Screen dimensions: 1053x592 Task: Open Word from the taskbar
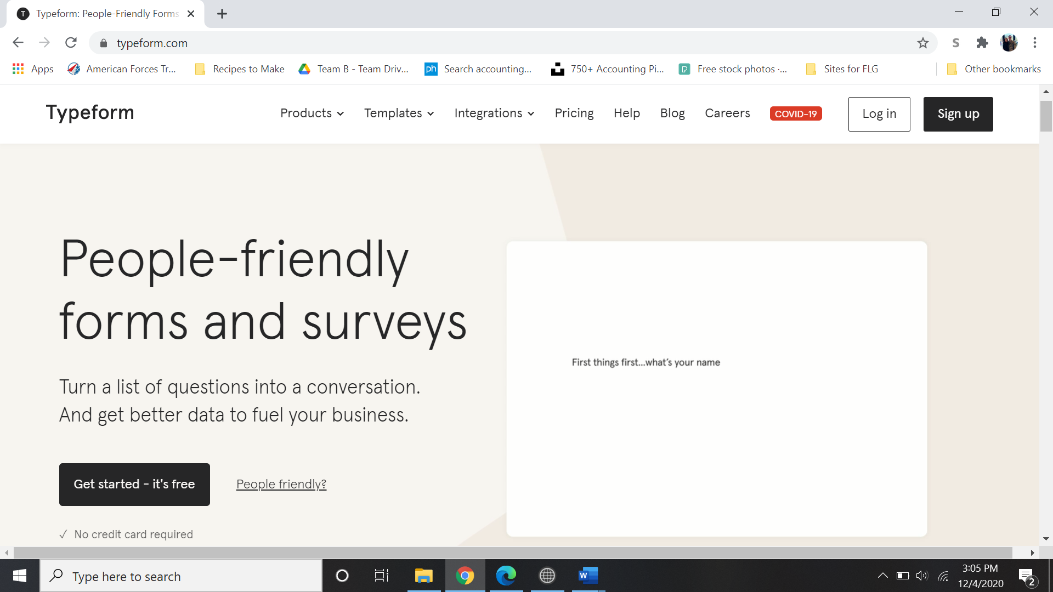587,576
